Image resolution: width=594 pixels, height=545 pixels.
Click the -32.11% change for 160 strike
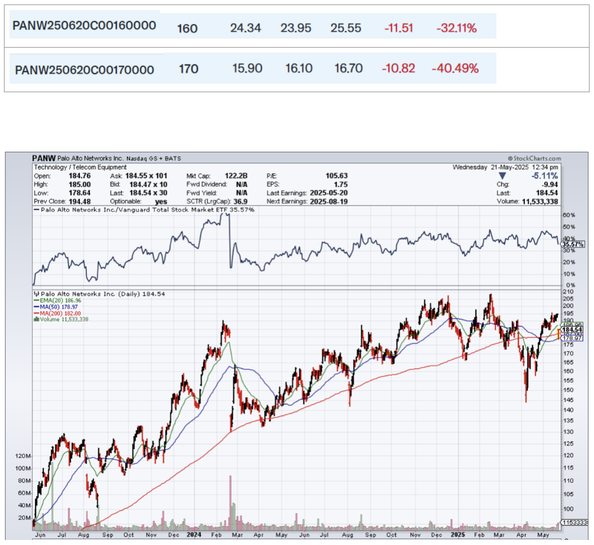pyautogui.click(x=456, y=28)
